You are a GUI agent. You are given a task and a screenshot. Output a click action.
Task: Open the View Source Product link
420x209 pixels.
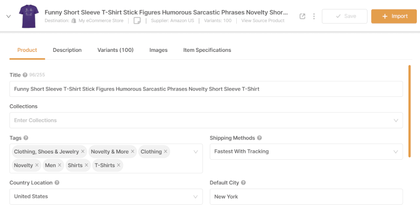263,20
